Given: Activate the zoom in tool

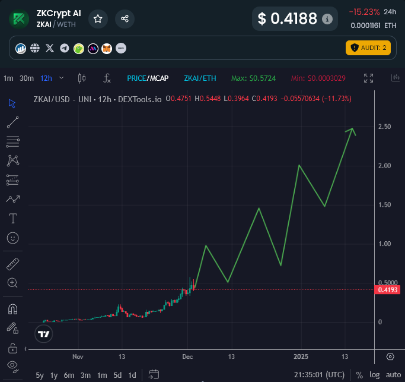Looking at the screenshot, I should point(12,283).
